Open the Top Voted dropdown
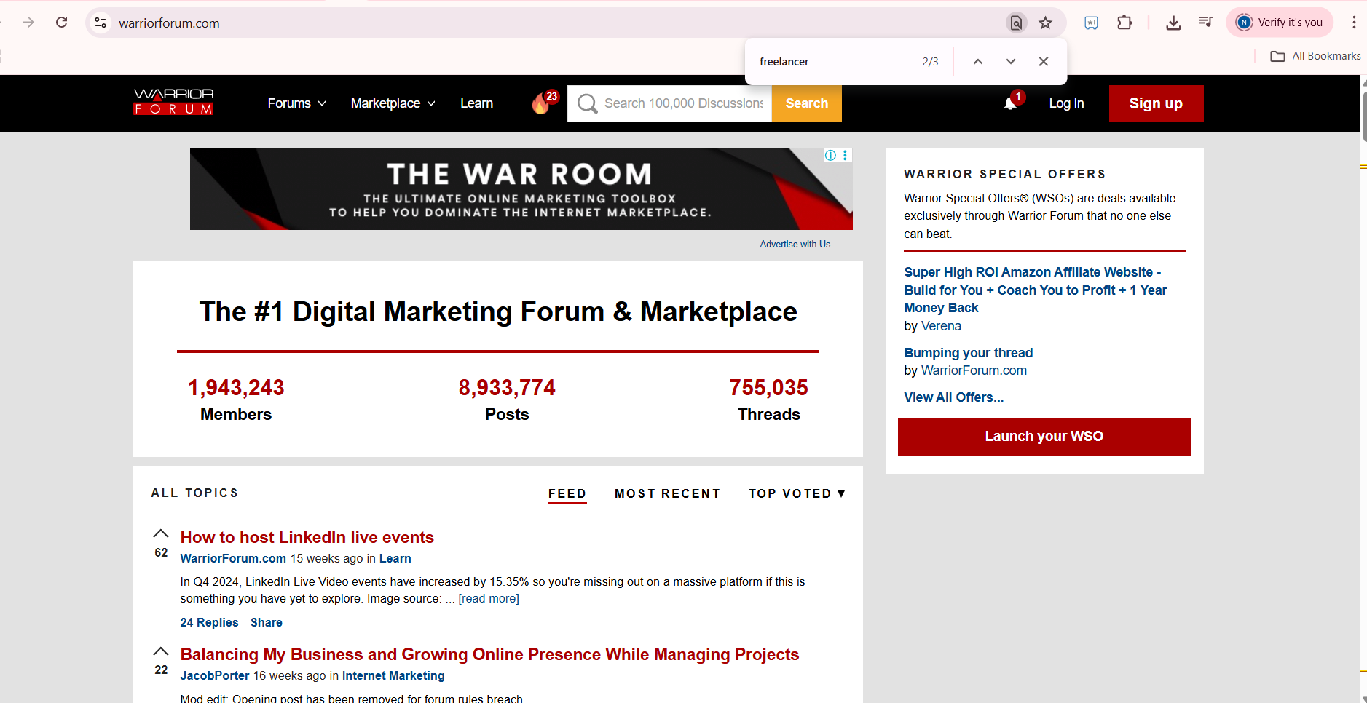This screenshot has height=703, width=1367. [797, 493]
